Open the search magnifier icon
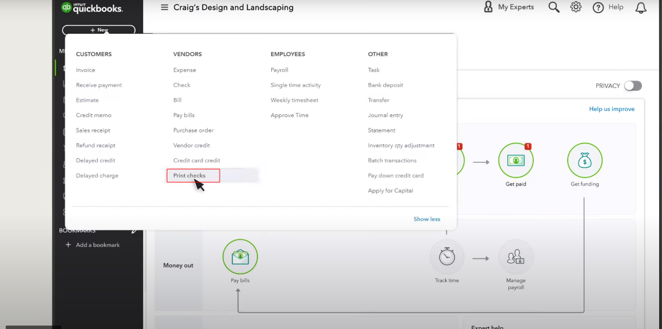Screen dimensions: 662x329 coord(554,7)
